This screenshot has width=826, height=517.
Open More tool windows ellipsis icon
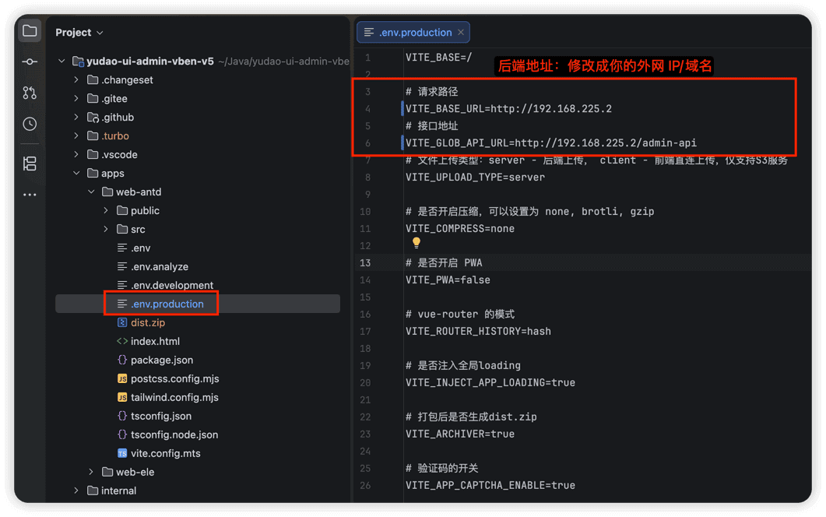pyautogui.click(x=30, y=195)
